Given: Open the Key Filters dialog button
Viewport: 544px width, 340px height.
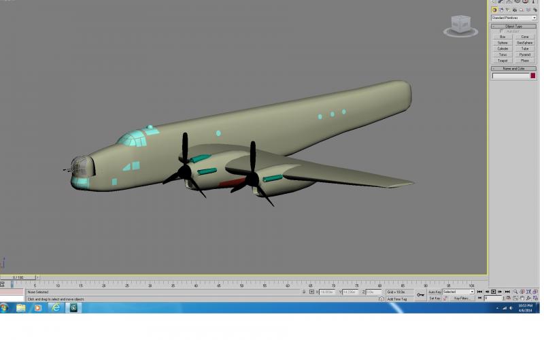Looking at the screenshot, I should click(462, 299).
